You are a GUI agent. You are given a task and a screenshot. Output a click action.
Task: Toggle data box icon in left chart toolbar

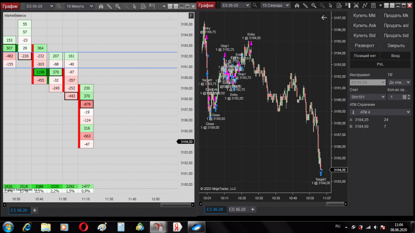[x=143, y=6]
